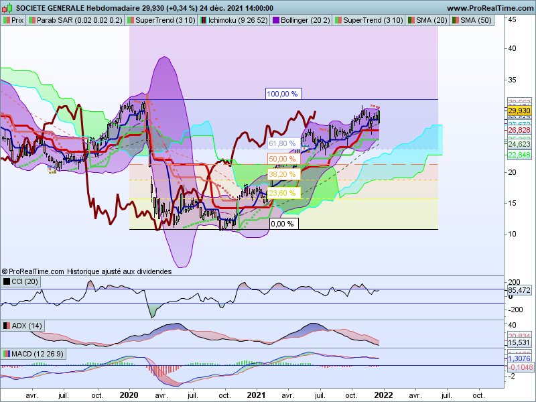
Task: Click the purple Bollinger color icon
Action: coord(276,21)
